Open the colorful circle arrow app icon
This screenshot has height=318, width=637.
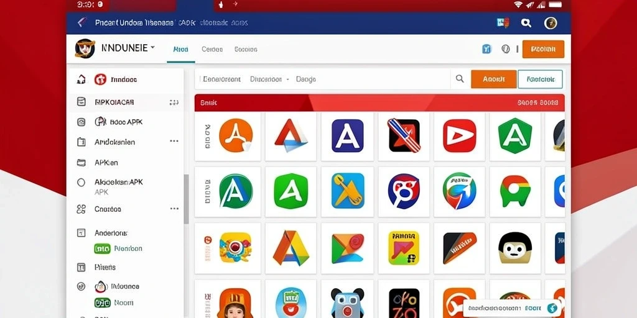pyautogui.click(x=460, y=191)
